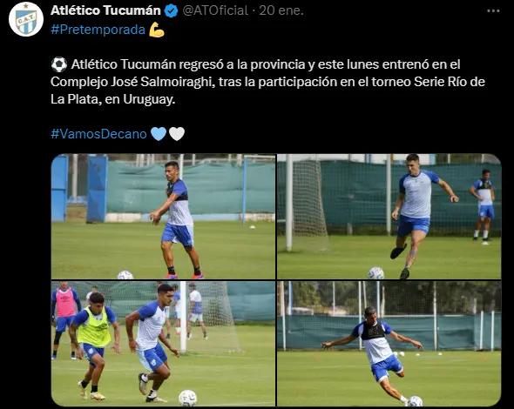Open the #VamosDecano hashtag
Viewport: 514px width, 409px height.
pyautogui.click(x=98, y=134)
